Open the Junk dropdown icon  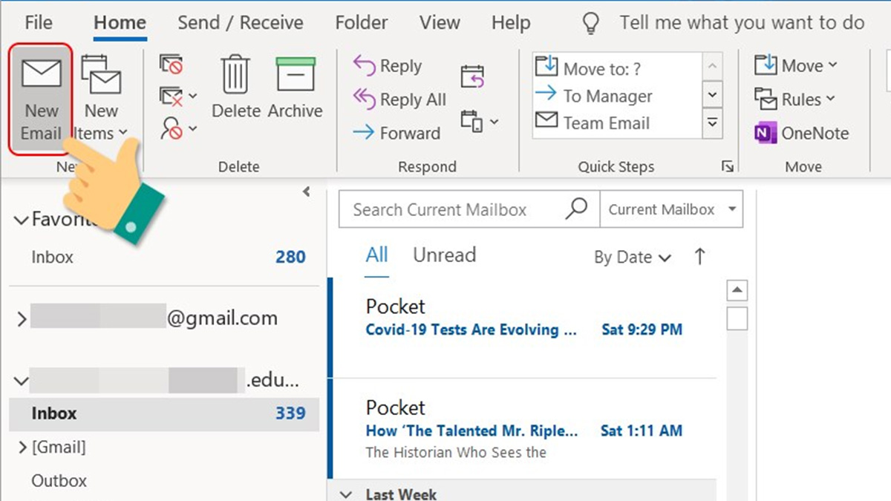178,128
